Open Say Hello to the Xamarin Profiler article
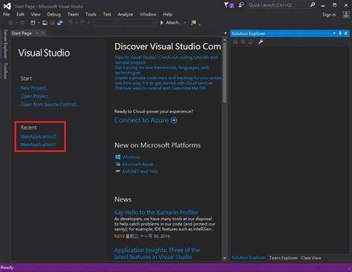Viewport: 352px width, 272px height. tap(156, 212)
